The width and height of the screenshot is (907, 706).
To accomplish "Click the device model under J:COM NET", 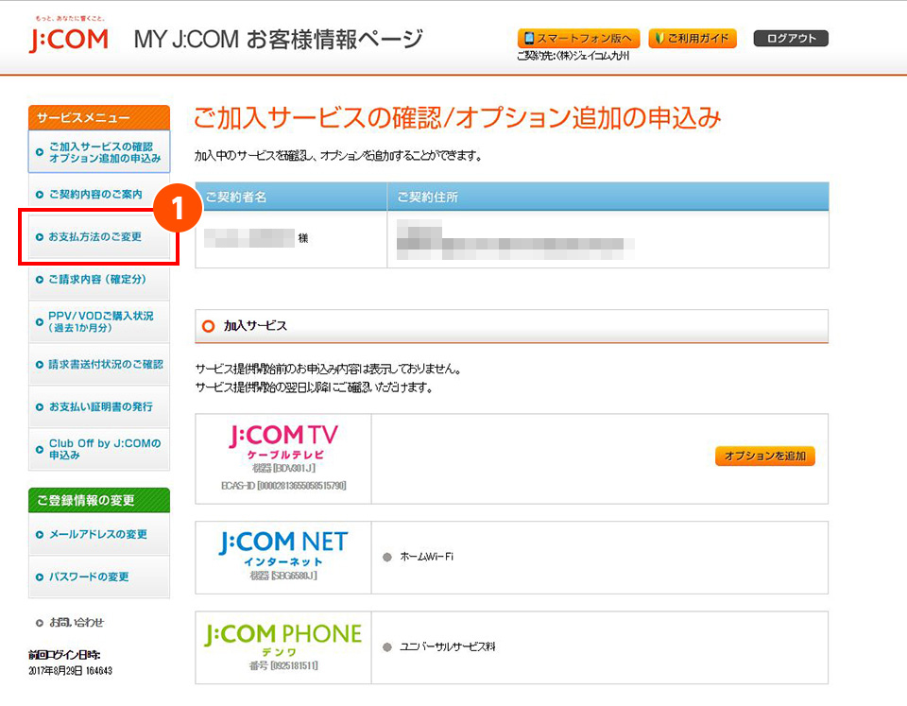I will coord(283,576).
